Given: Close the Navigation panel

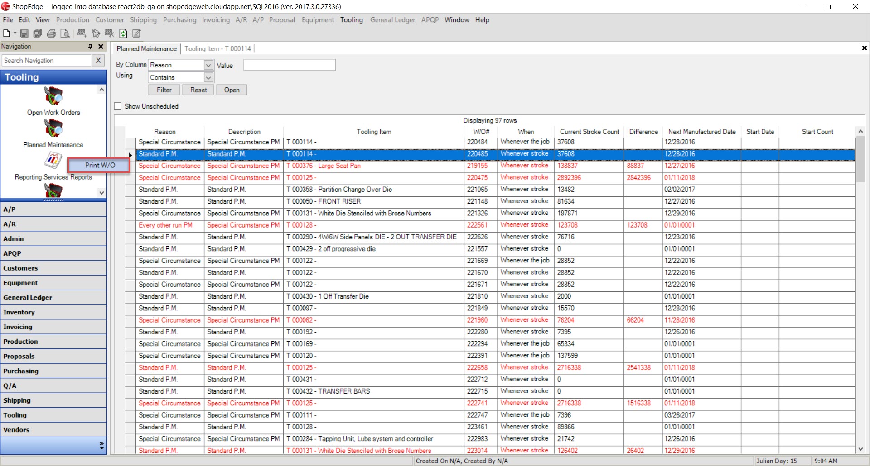Looking at the screenshot, I should click(x=101, y=47).
